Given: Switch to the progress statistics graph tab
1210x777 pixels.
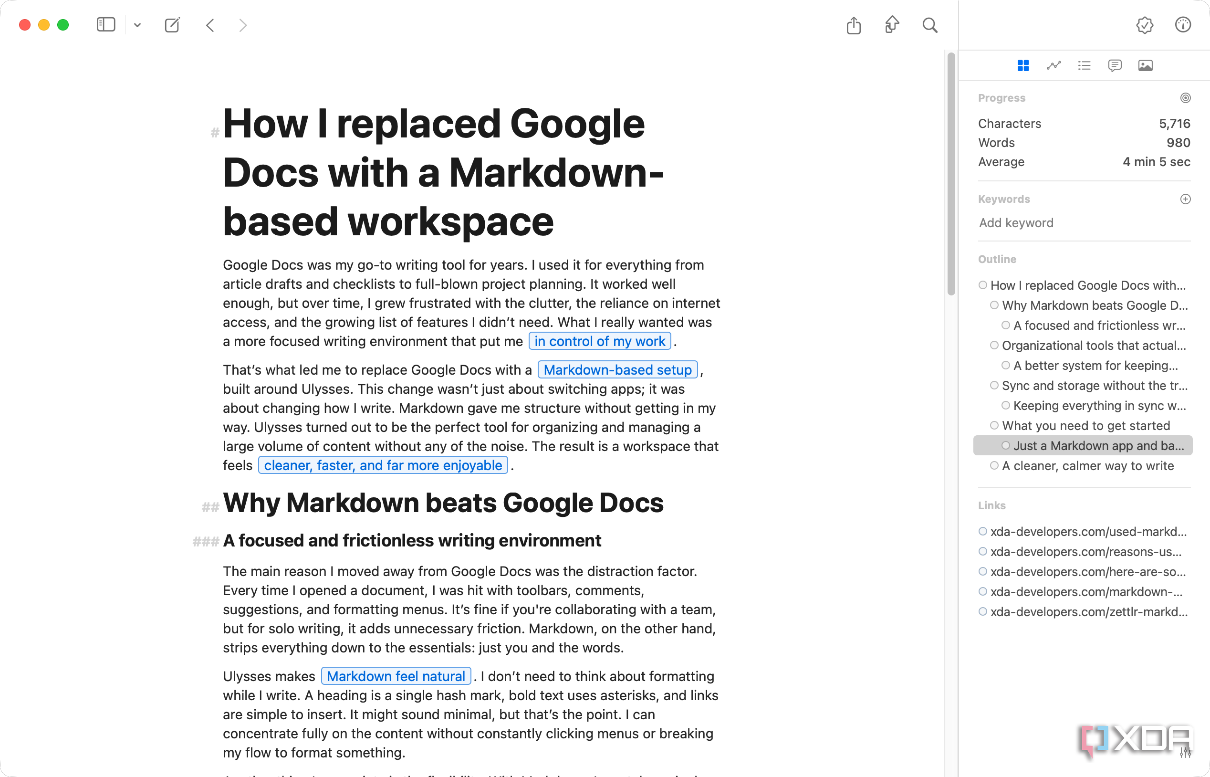Looking at the screenshot, I should pyautogui.click(x=1054, y=65).
